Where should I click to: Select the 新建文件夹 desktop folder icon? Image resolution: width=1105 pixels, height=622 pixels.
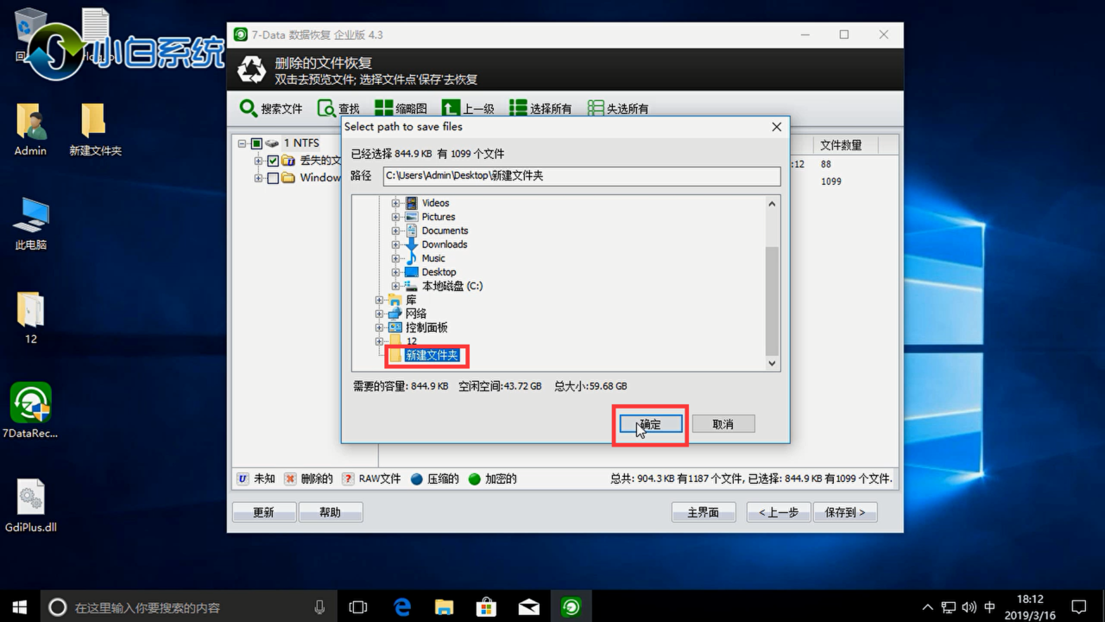click(95, 130)
